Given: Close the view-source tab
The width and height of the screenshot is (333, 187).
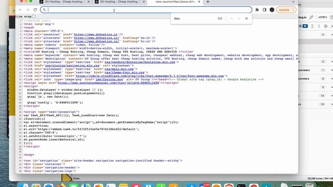Looking at the screenshot, I should [x=199, y=2].
